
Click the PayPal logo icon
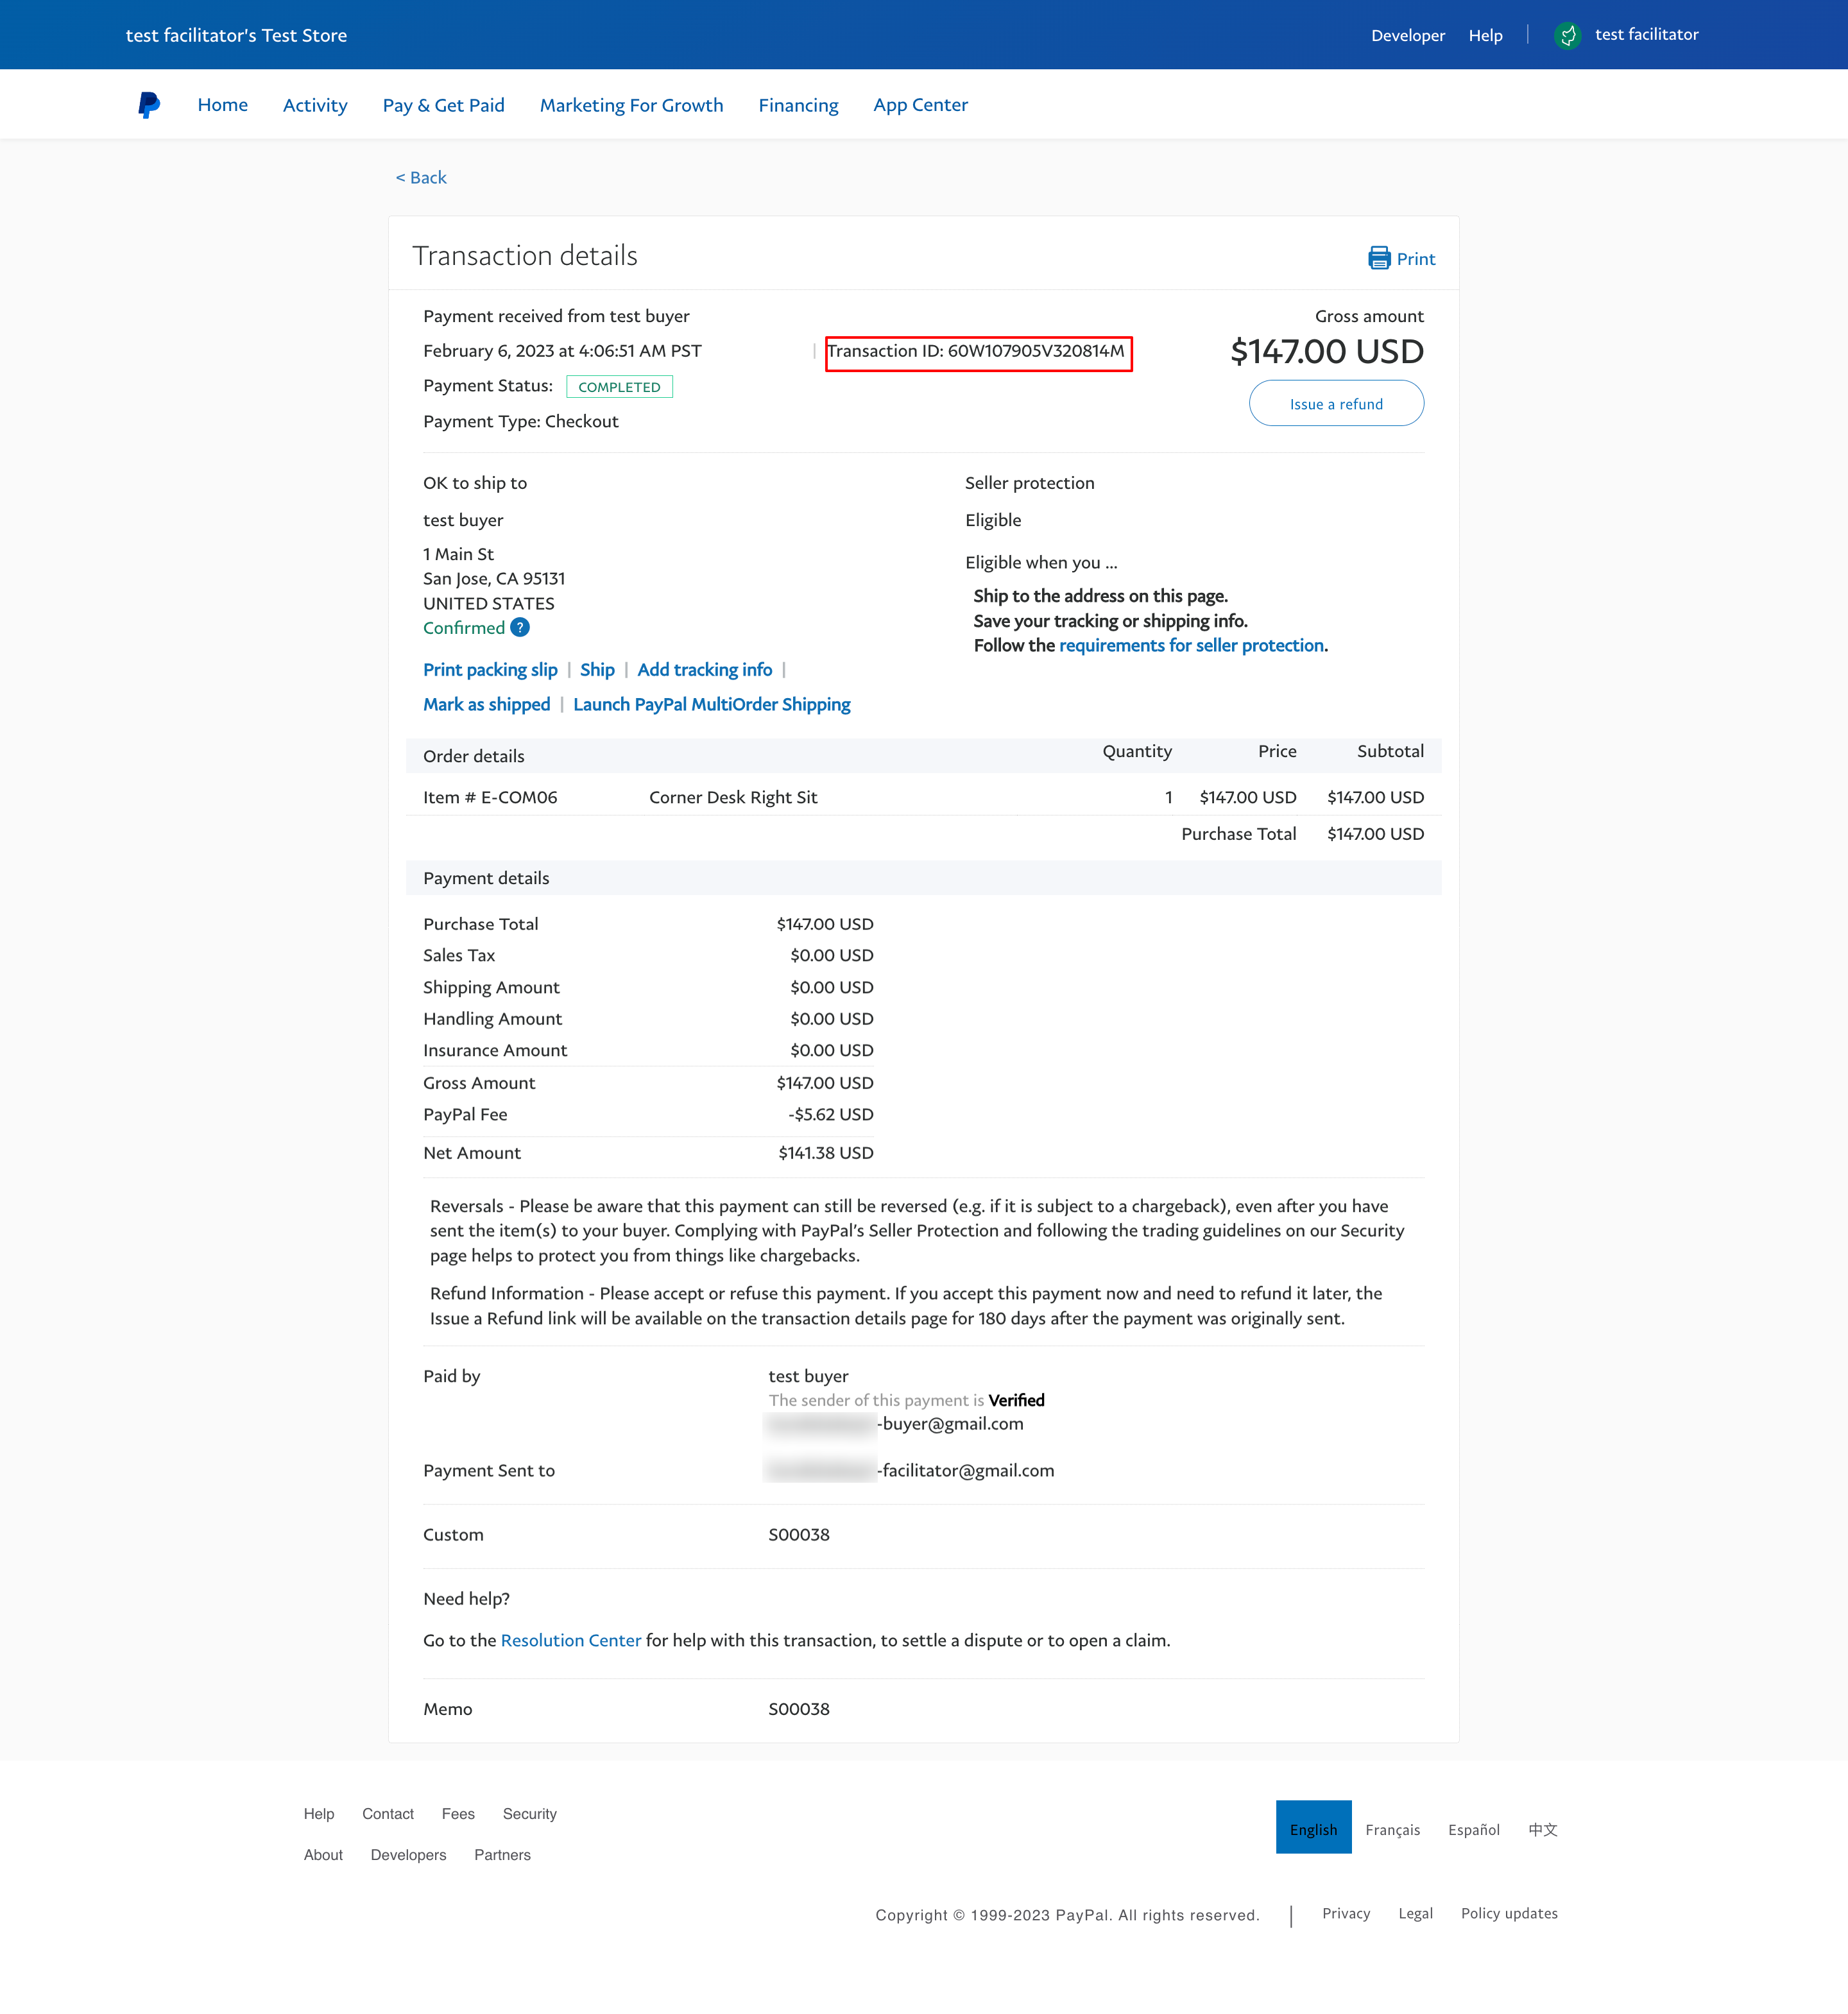point(149,105)
